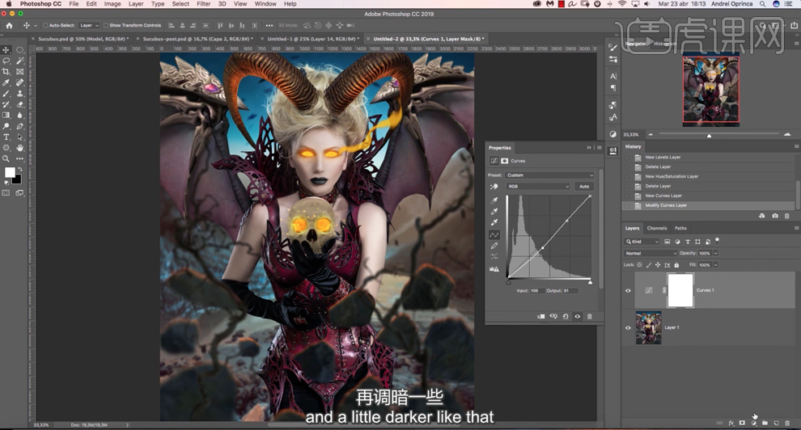801x430 pixels.
Task: Enable the Auto-Select checkbox
Action: pos(45,25)
